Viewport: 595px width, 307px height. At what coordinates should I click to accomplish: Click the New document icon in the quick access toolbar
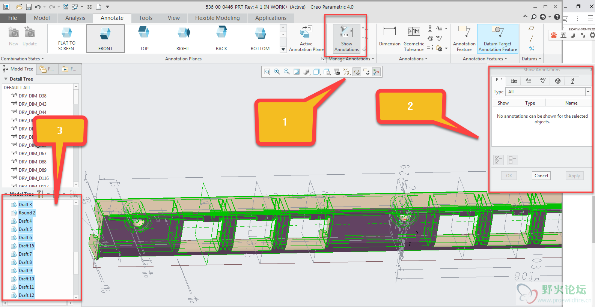click(98, 7)
